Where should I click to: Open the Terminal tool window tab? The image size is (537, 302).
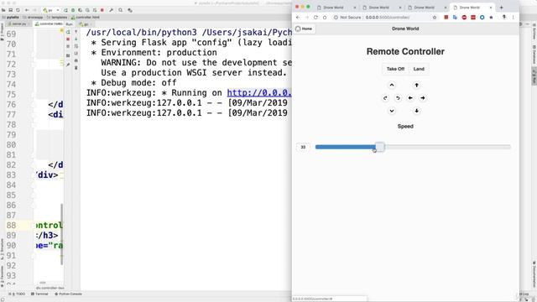pyautogui.click(x=39, y=294)
